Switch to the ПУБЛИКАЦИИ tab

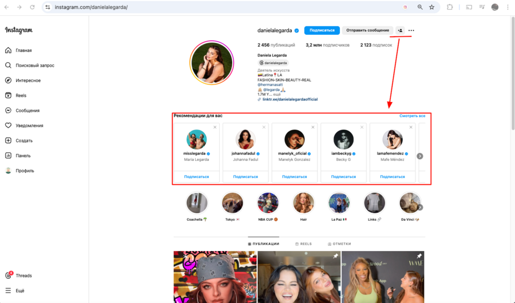(x=263, y=244)
